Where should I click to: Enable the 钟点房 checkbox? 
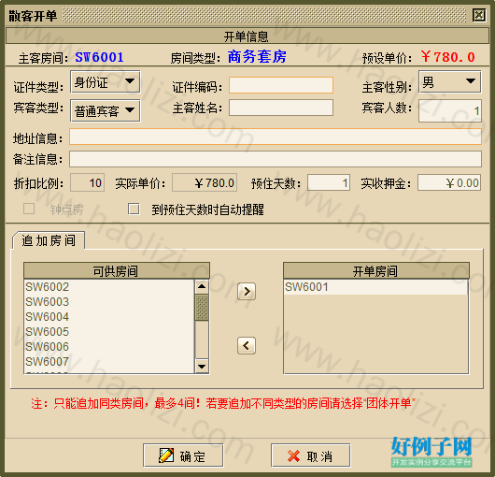[x=29, y=209]
